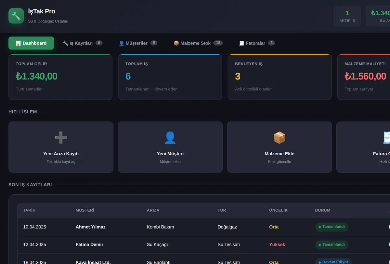Click the date 10.04.2025
The width and height of the screenshot is (390, 264).
[34, 227]
